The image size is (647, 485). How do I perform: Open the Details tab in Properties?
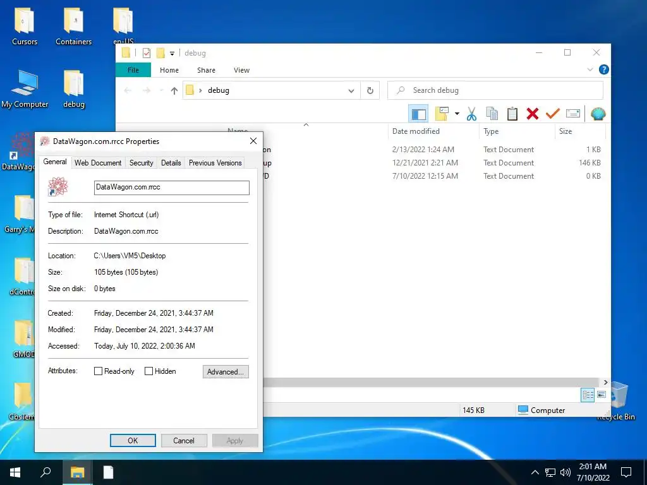(171, 163)
